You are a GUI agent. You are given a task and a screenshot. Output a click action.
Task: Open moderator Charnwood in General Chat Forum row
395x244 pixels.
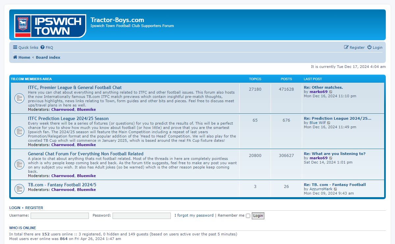(63, 176)
